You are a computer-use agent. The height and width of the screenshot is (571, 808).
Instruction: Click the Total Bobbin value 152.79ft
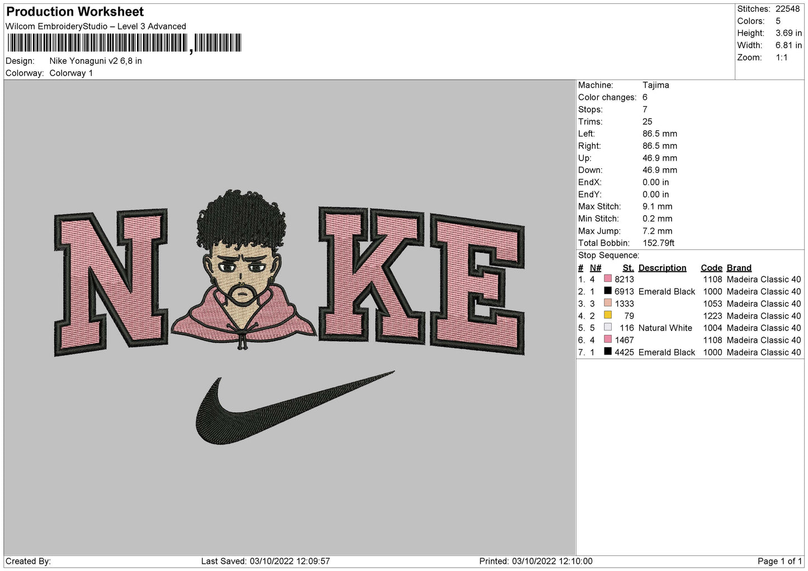[659, 243]
